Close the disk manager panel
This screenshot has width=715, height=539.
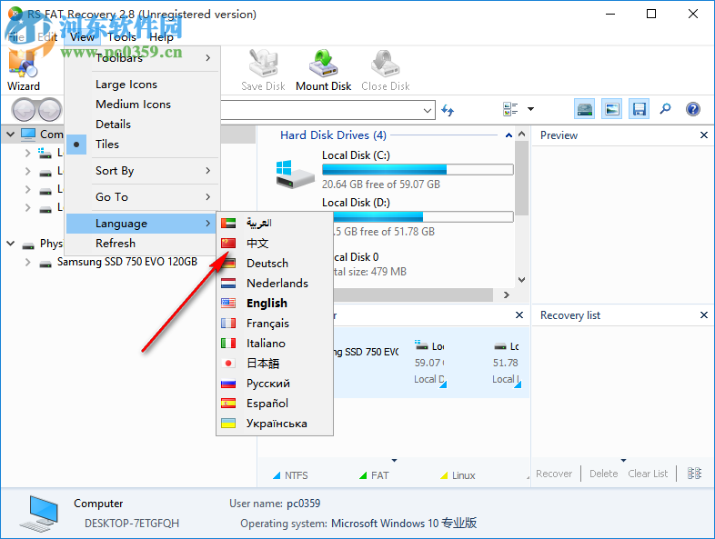tap(519, 314)
